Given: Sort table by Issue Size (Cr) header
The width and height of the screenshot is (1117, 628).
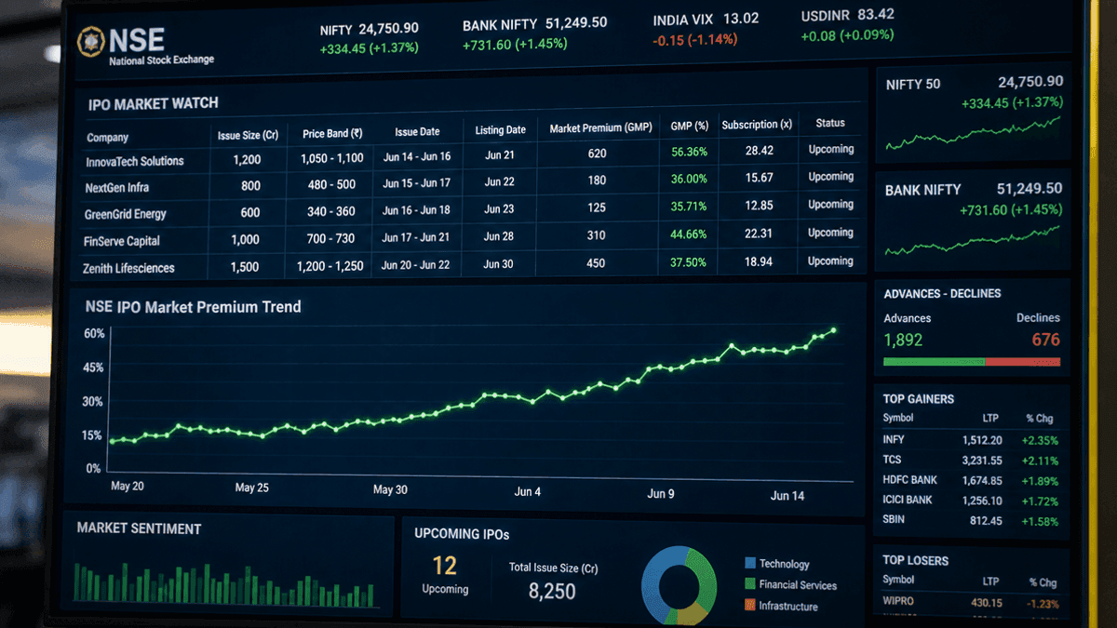Looking at the screenshot, I should tap(248, 135).
